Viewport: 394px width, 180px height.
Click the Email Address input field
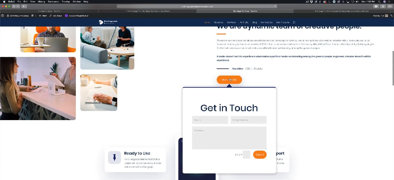[x=248, y=120]
